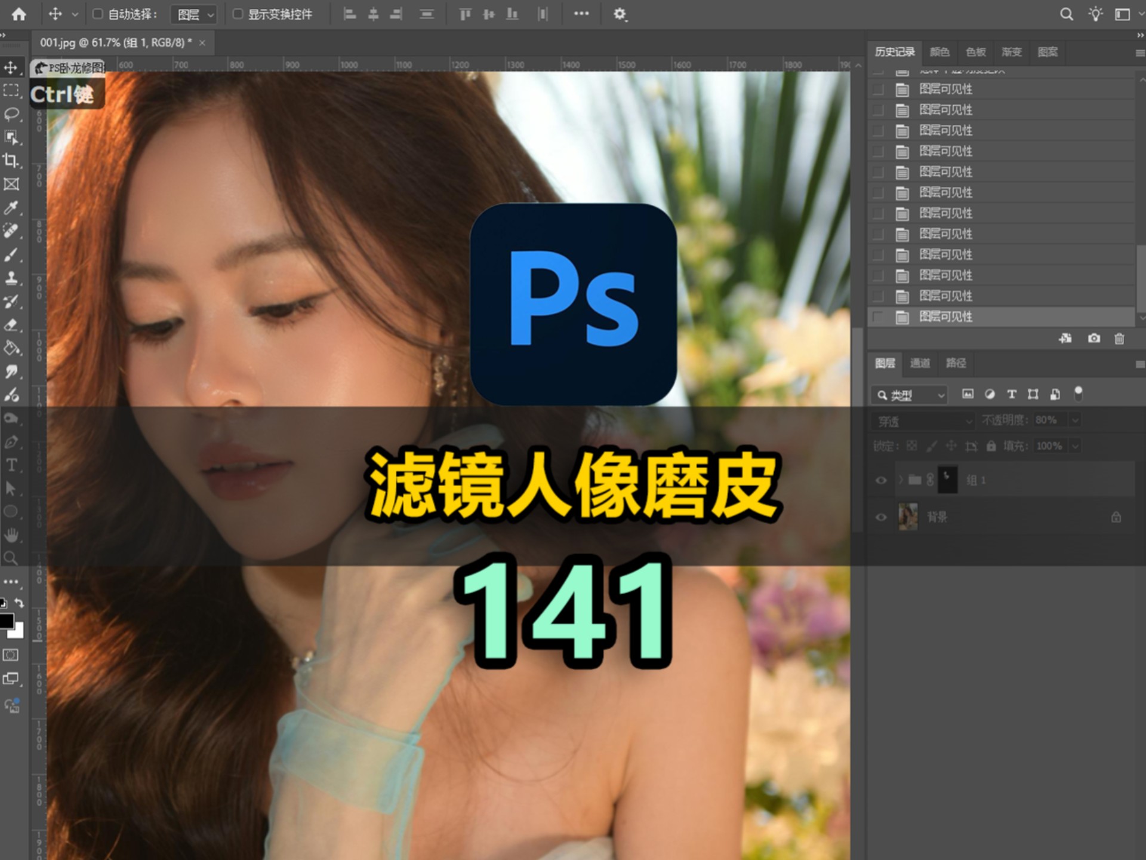Select the Zoom tool

pos(11,558)
